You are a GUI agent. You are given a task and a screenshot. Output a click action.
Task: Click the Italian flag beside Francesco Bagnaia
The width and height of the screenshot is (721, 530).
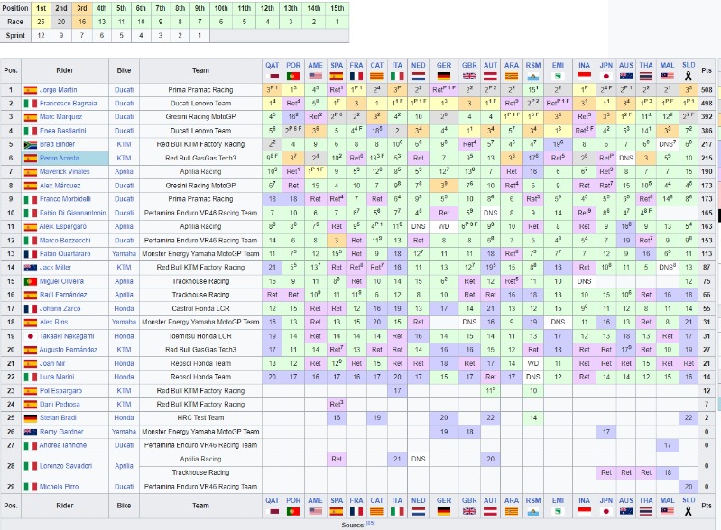(x=31, y=104)
